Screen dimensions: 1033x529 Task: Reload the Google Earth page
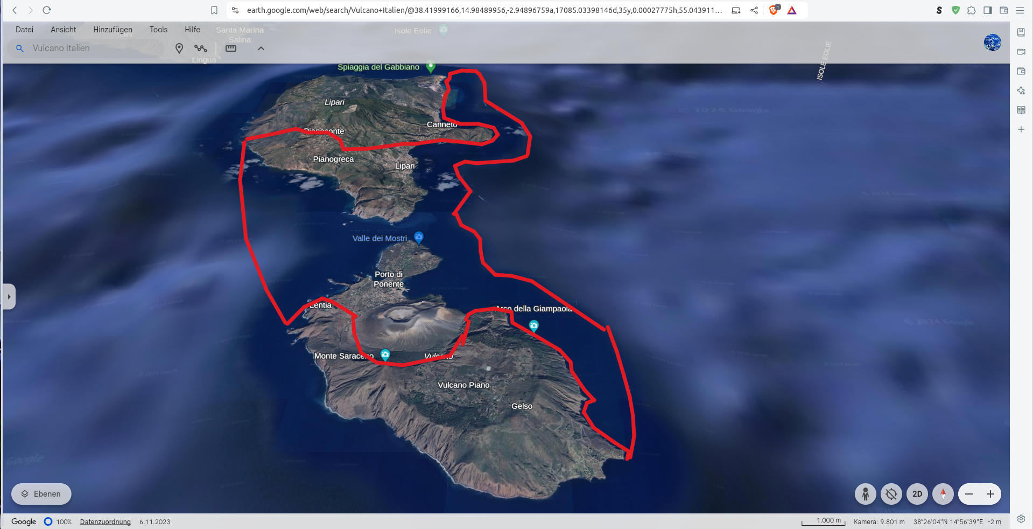47,10
